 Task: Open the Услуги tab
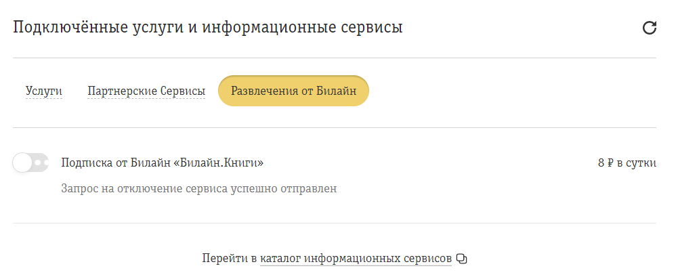coord(44,91)
